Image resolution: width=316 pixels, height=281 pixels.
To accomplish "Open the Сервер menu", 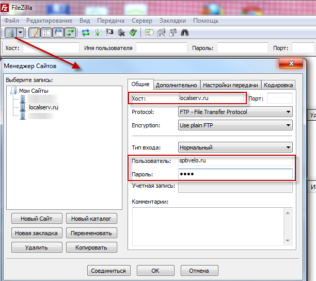I will coord(142,21).
